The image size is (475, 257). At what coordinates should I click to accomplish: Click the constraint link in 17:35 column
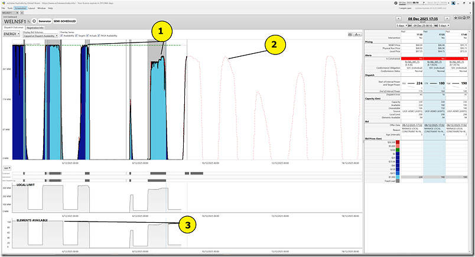coord(434,62)
